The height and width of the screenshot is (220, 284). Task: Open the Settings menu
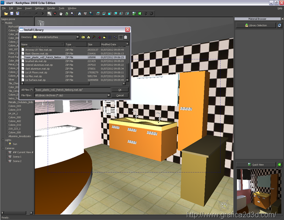pyautogui.click(x=39, y=8)
